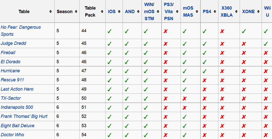This screenshot has width=272, height=139.
Task: Click the PS3 header link
Action: coord(168,5)
